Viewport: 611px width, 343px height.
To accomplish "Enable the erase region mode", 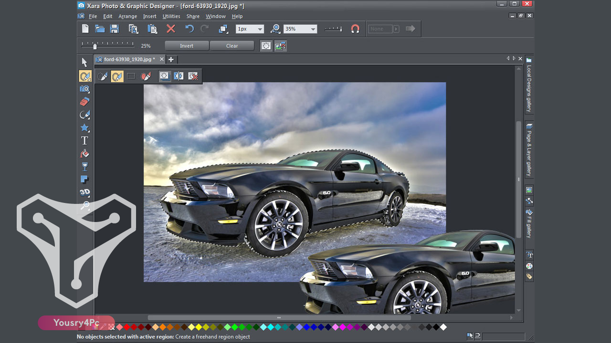I will (x=146, y=76).
